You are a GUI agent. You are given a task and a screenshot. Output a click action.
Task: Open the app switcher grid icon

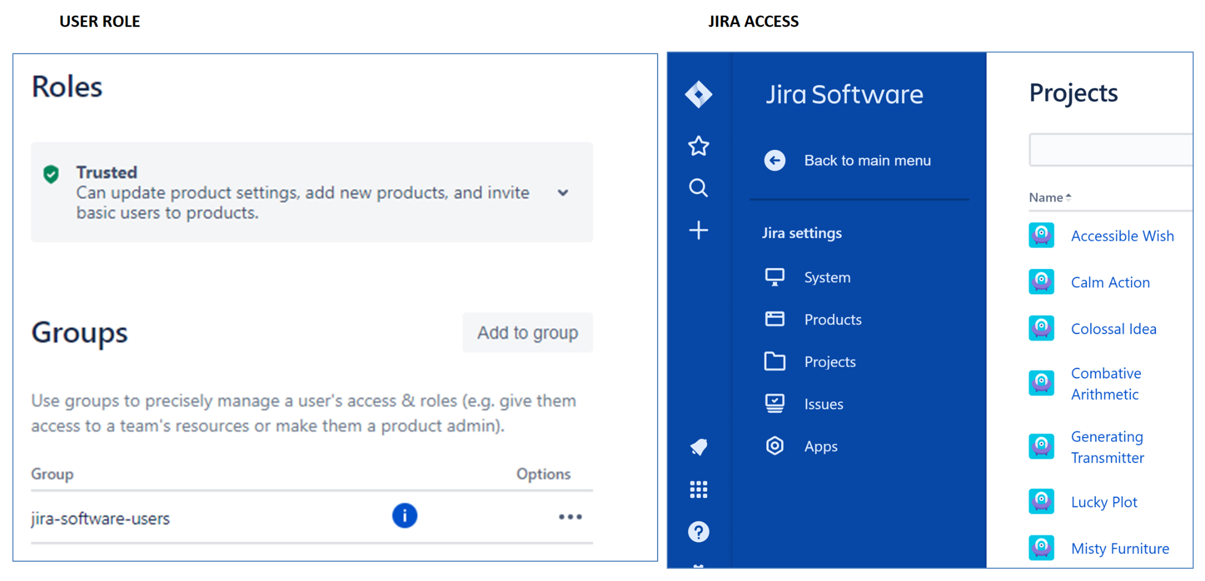[699, 489]
